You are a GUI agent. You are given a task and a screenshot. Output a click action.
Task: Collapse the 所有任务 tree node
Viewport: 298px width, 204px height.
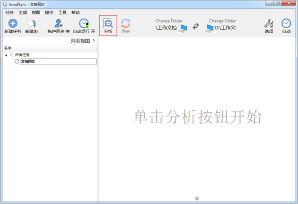(x=5, y=54)
